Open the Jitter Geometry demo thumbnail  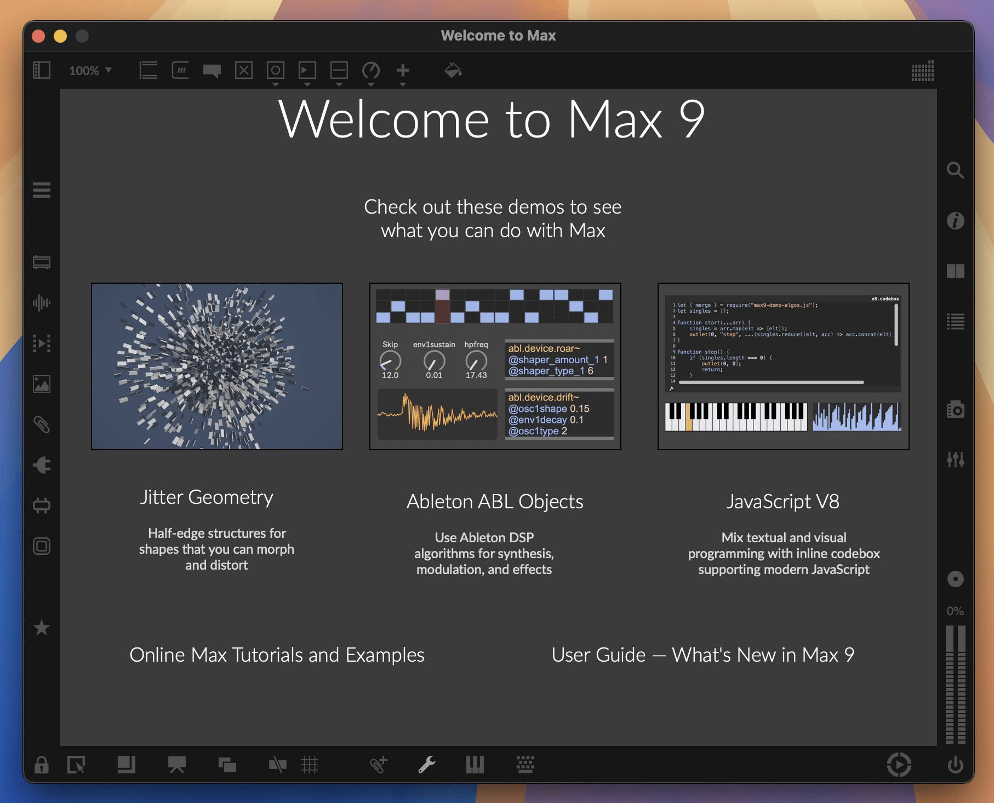coord(217,366)
